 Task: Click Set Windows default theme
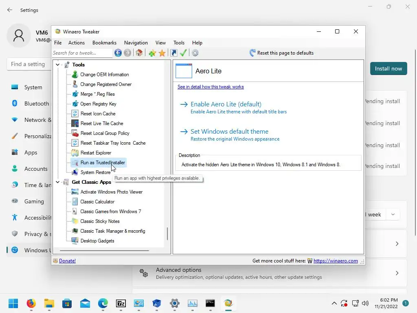click(229, 132)
